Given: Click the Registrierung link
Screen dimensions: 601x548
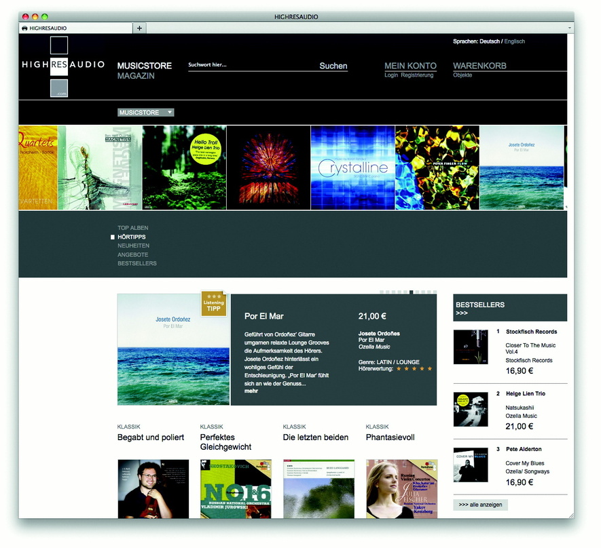Looking at the screenshot, I should pos(417,75).
